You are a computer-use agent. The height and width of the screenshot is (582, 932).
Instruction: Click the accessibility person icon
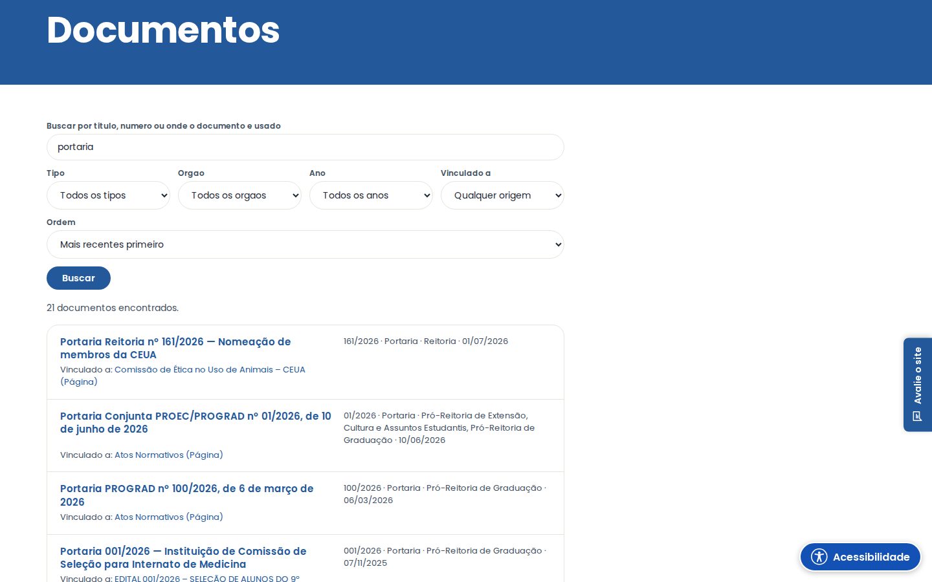pyautogui.click(x=819, y=557)
